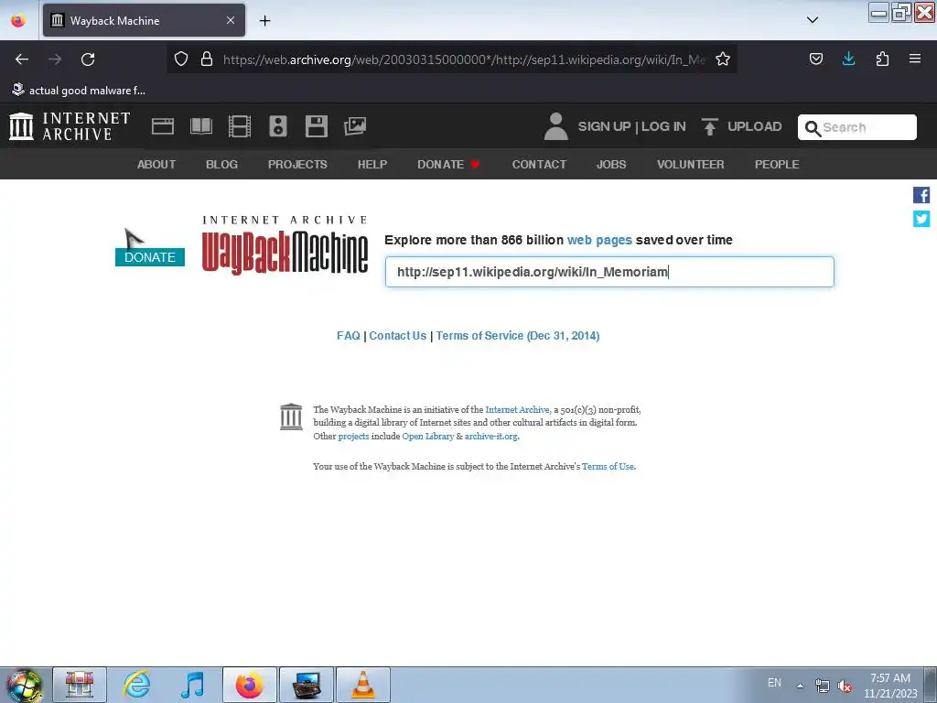Click the footer Internet Archive building icon
This screenshot has height=703, width=937.
click(x=291, y=416)
